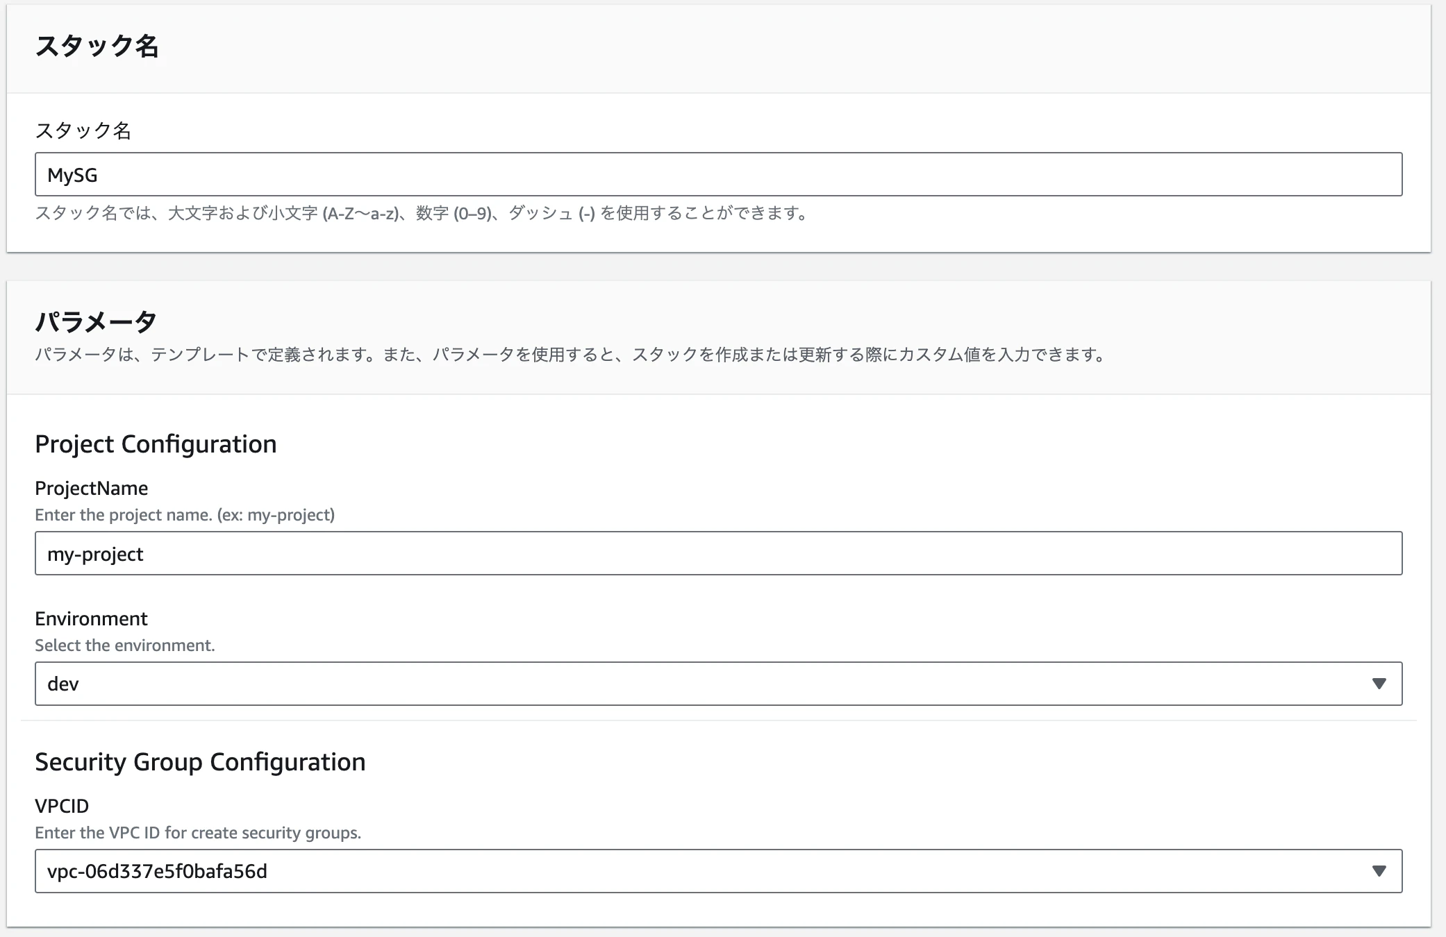
Task: Open the Environment dropdown showing dev
Action: tap(718, 684)
